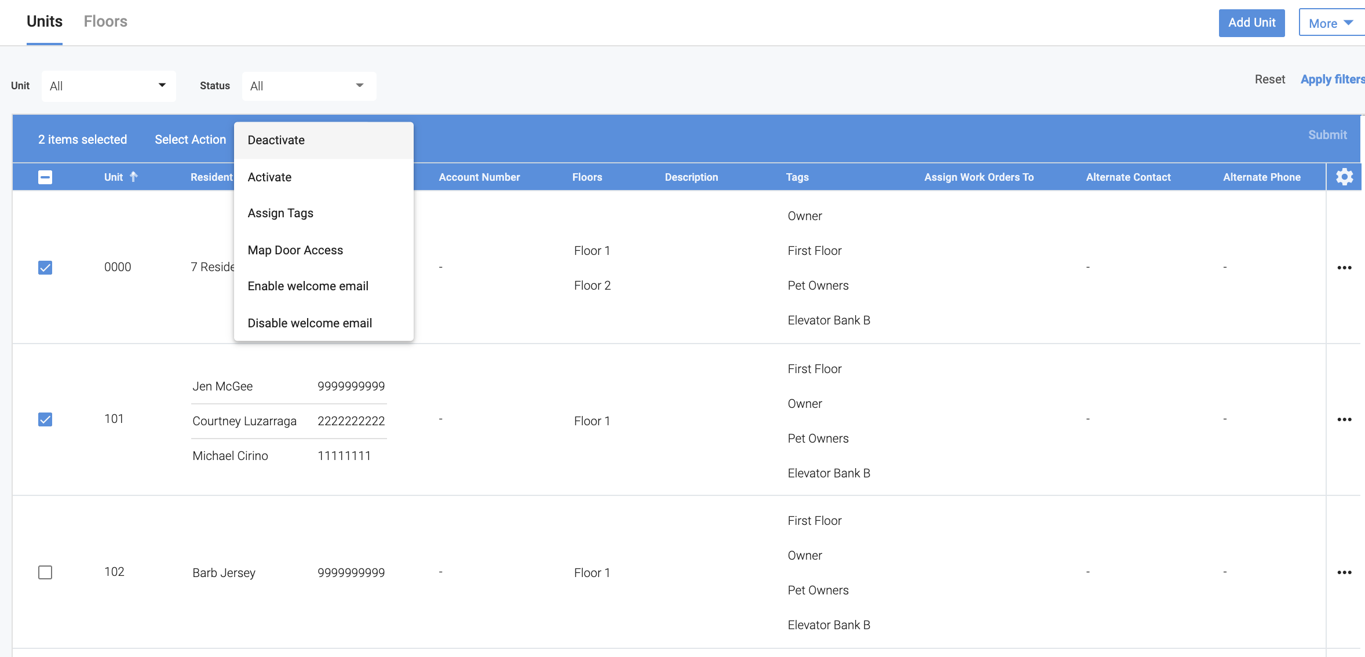Click the Add Unit button

point(1251,23)
